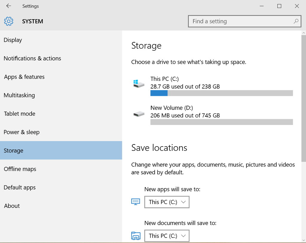The width and height of the screenshot is (306, 243).
Task: Expand the new apps save location dropdown
Action: point(167,202)
